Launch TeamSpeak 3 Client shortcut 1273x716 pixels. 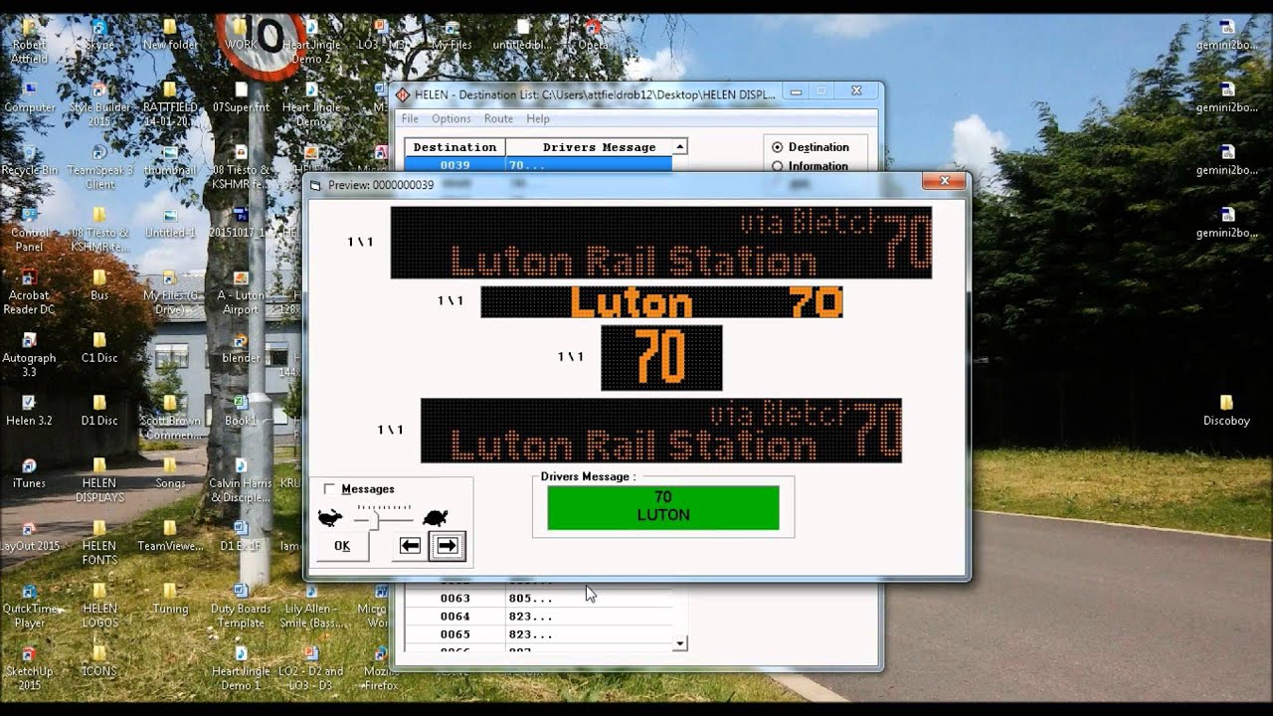point(98,166)
